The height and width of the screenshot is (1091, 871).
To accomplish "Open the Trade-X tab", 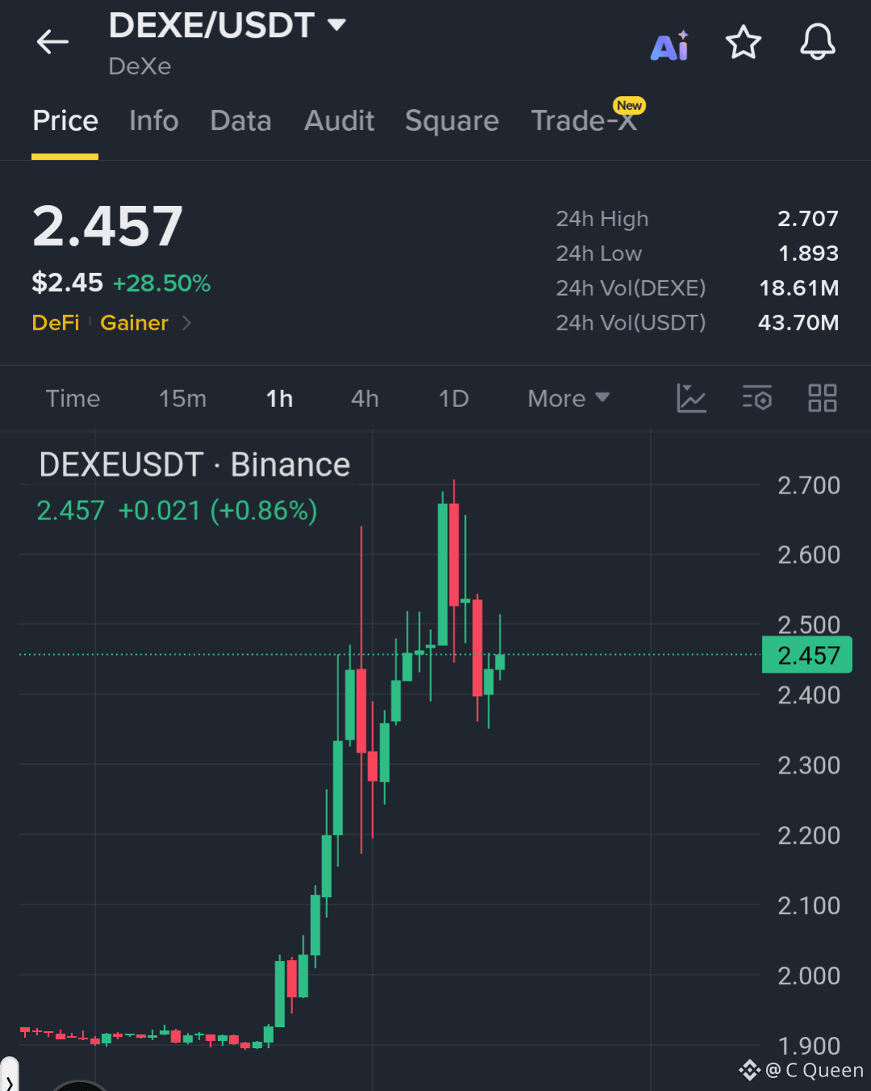I will pyautogui.click(x=584, y=121).
